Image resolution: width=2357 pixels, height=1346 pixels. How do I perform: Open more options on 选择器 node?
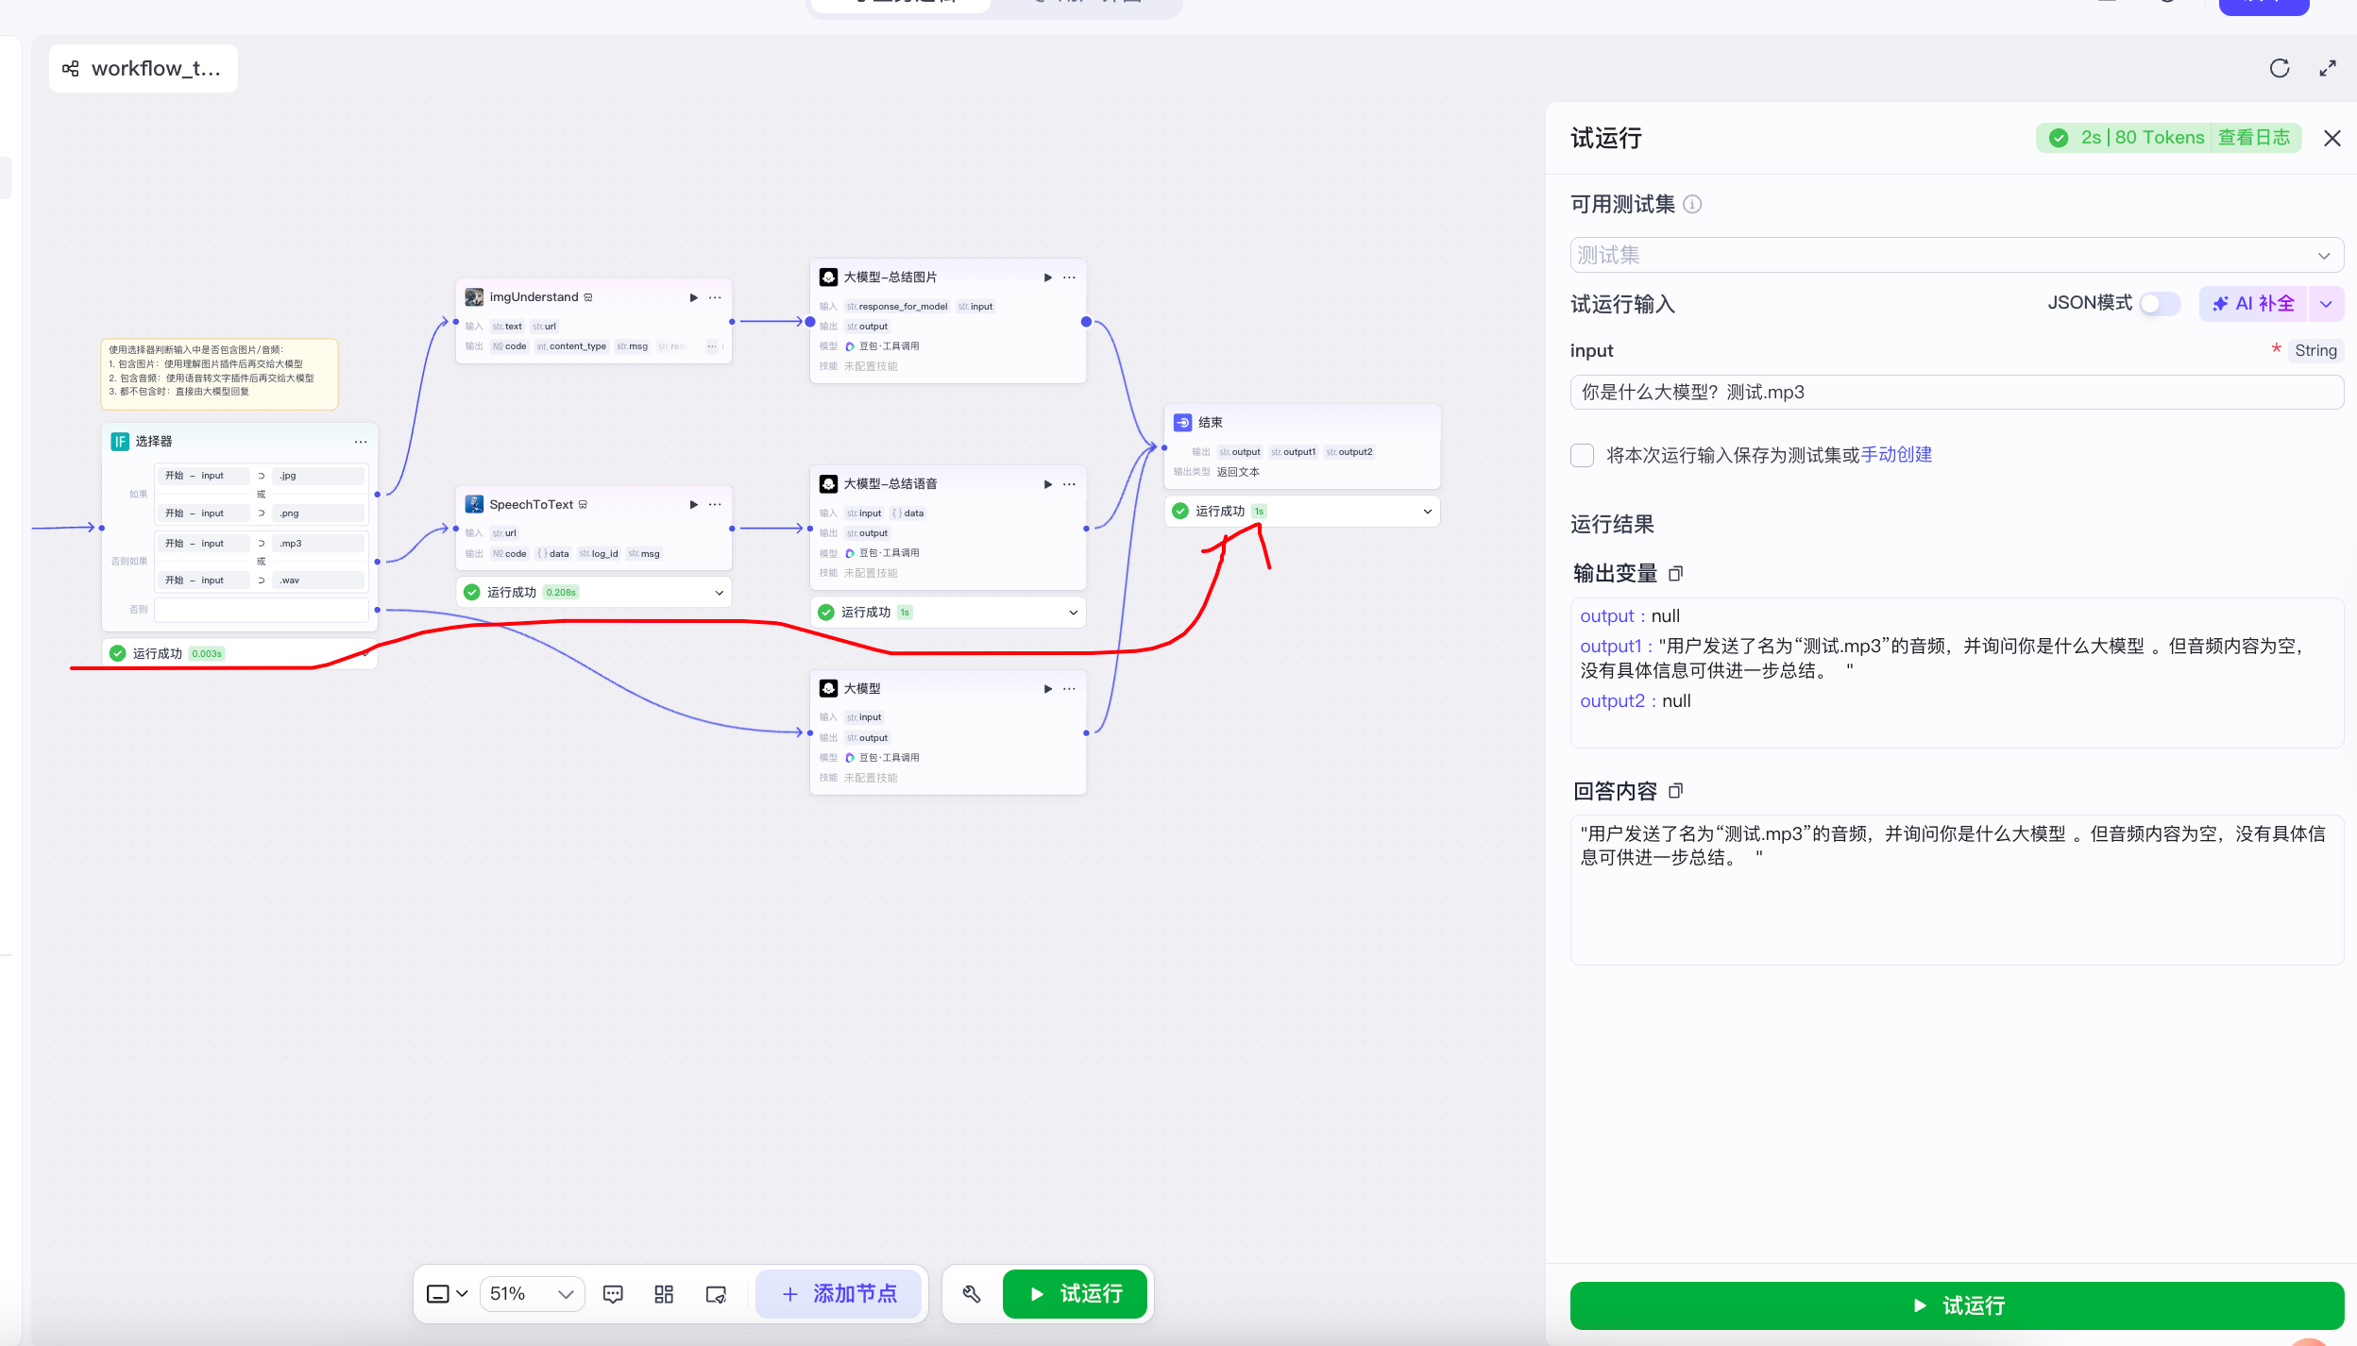point(361,442)
